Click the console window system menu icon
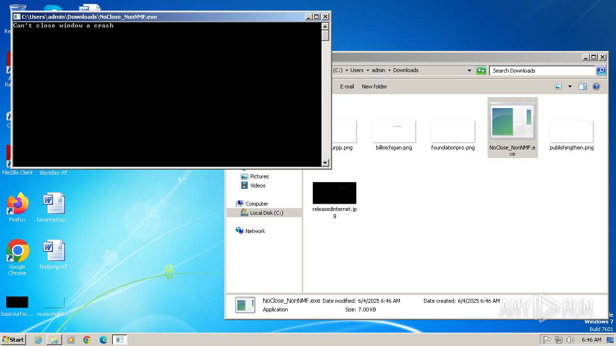 click(17, 17)
